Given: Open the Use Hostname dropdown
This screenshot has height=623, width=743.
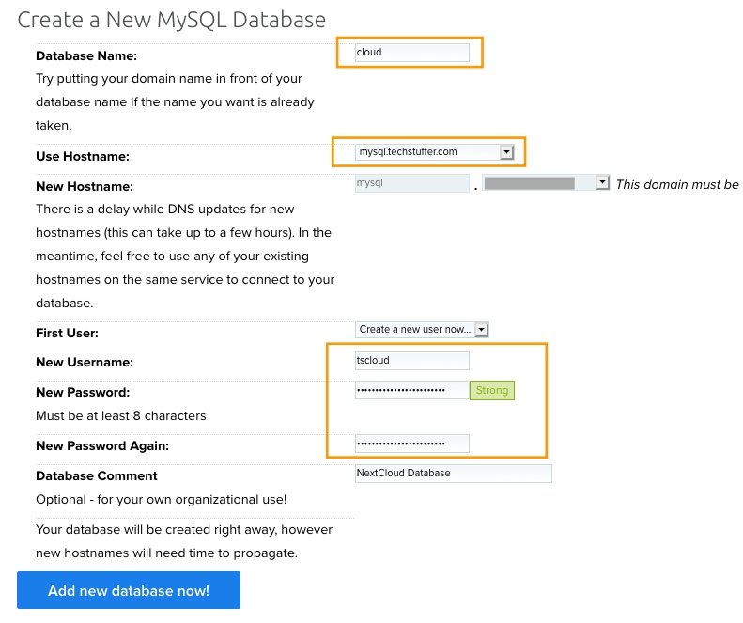Looking at the screenshot, I should pos(434,151).
